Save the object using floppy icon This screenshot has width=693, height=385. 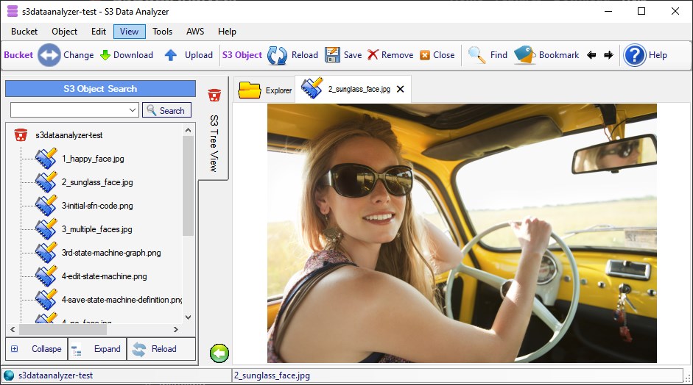coord(332,55)
